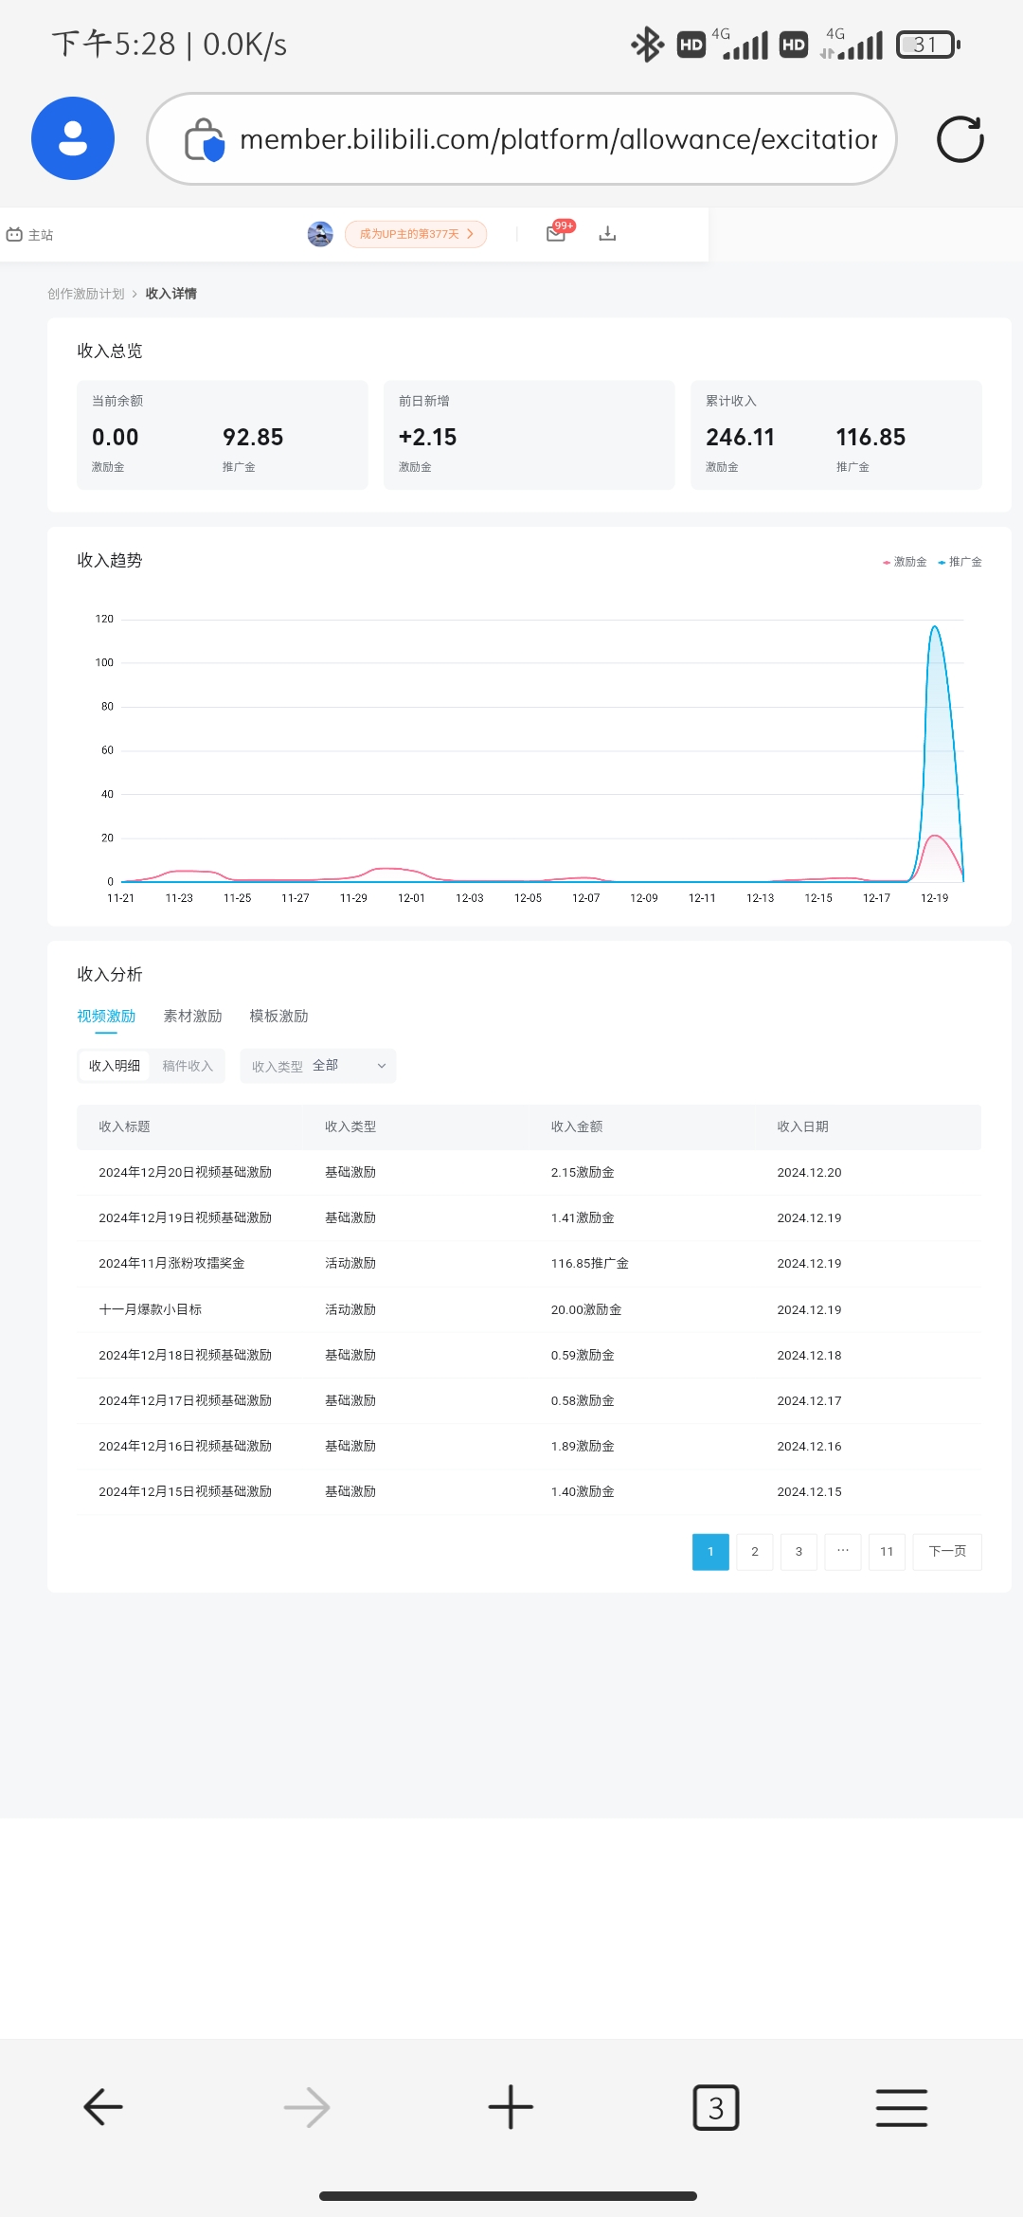The width and height of the screenshot is (1023, 2217).
Task: Click the 主站 TV icon link
Action: 29,235
